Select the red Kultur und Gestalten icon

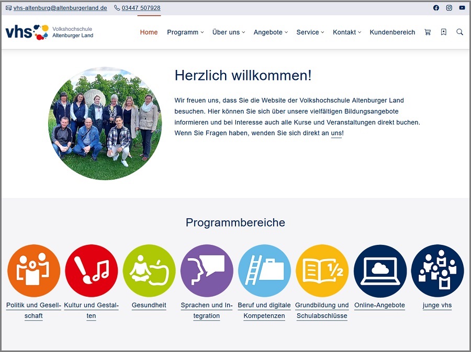[92, 271]
